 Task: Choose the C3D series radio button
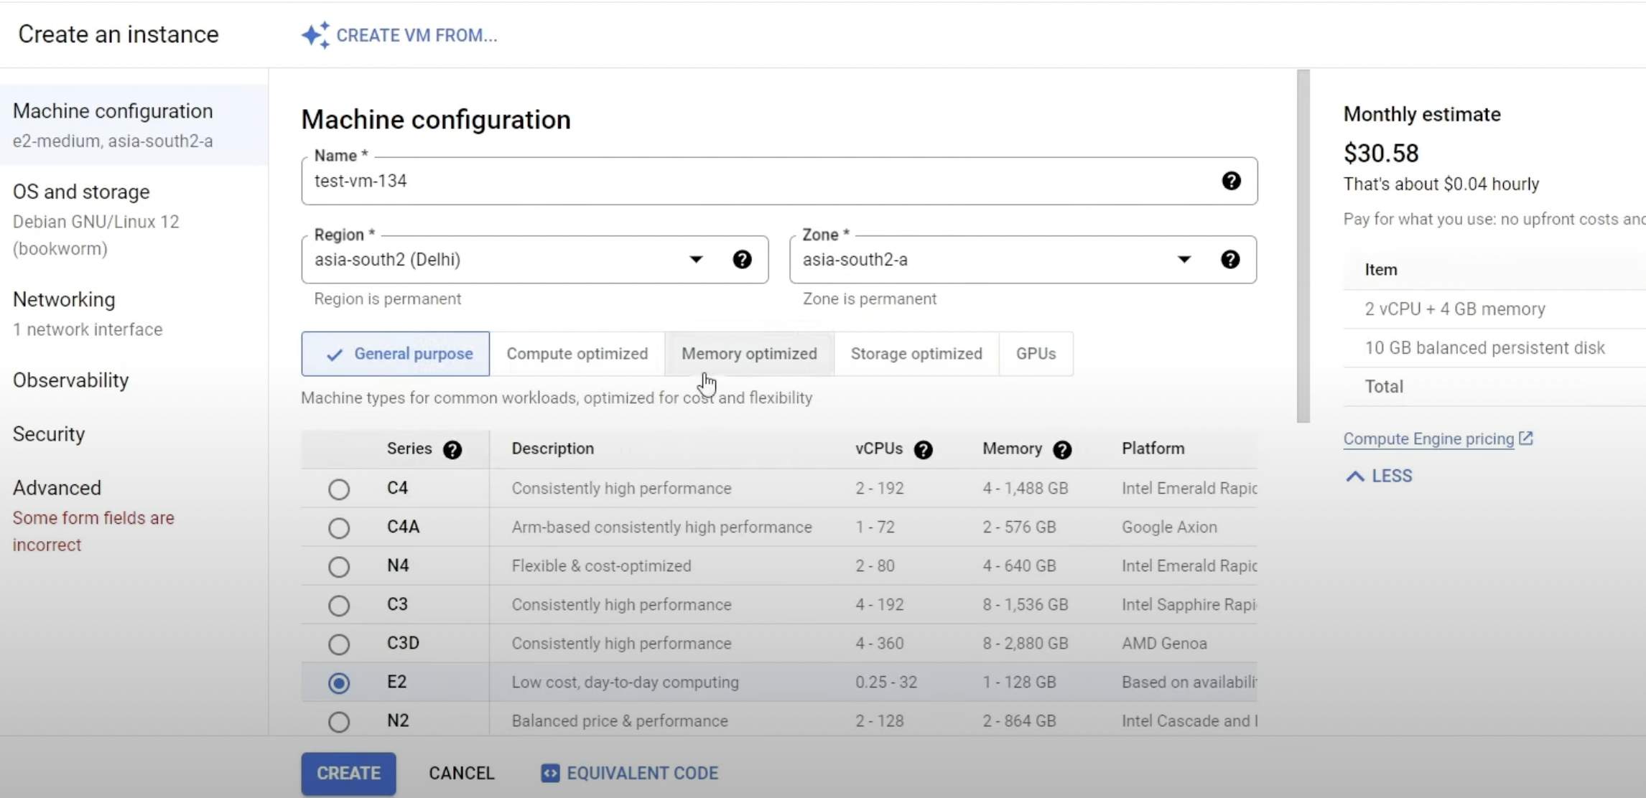pos(339,644)
